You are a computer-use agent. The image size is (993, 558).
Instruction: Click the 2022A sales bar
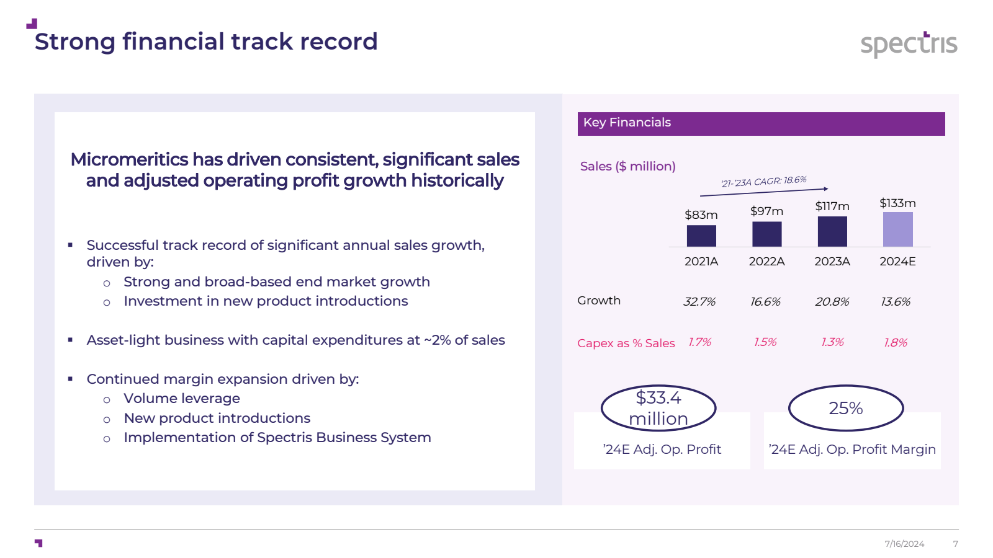pyautogui.click(x=767, y=234)
